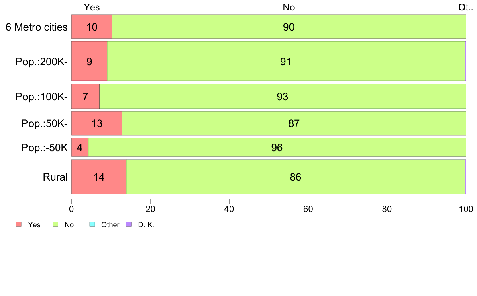The width and height of the screenshot is (477, 296).
Task: Click the purple D. K. legend swatch
Action: [129, 224]
